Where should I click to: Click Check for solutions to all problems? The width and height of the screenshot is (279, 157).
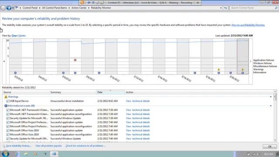tap(85, 146)
